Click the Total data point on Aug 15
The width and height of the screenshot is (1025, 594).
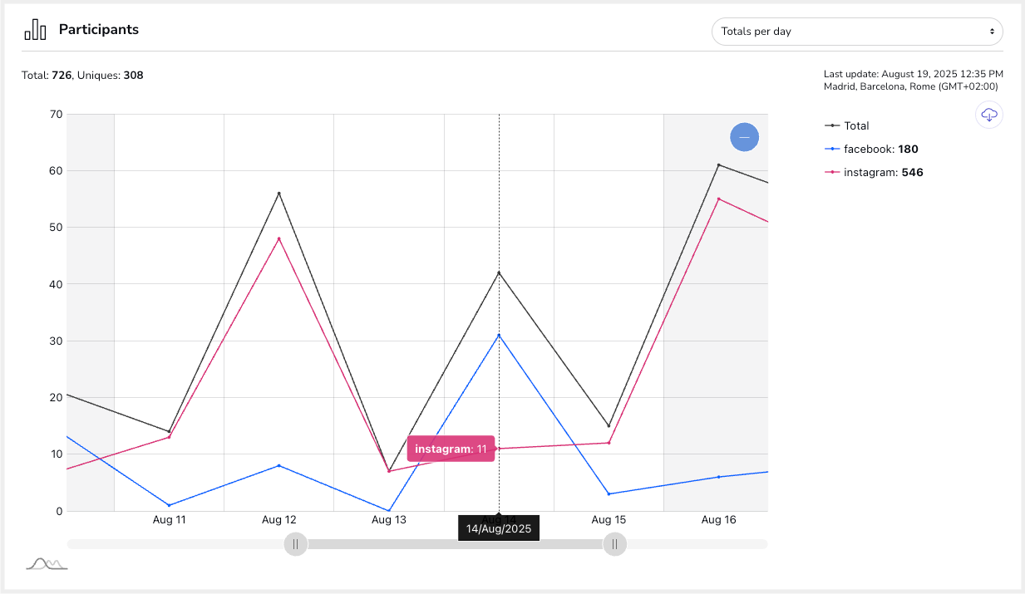(x=609, y=426)
